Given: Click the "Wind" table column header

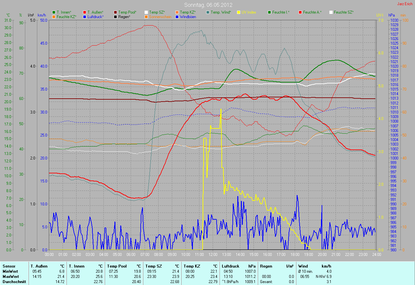Looking at the screenshot, I should click(x=303, y=266).
